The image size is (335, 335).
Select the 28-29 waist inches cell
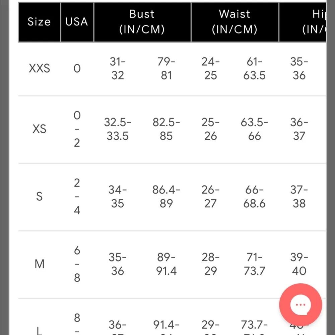[210, 264]
